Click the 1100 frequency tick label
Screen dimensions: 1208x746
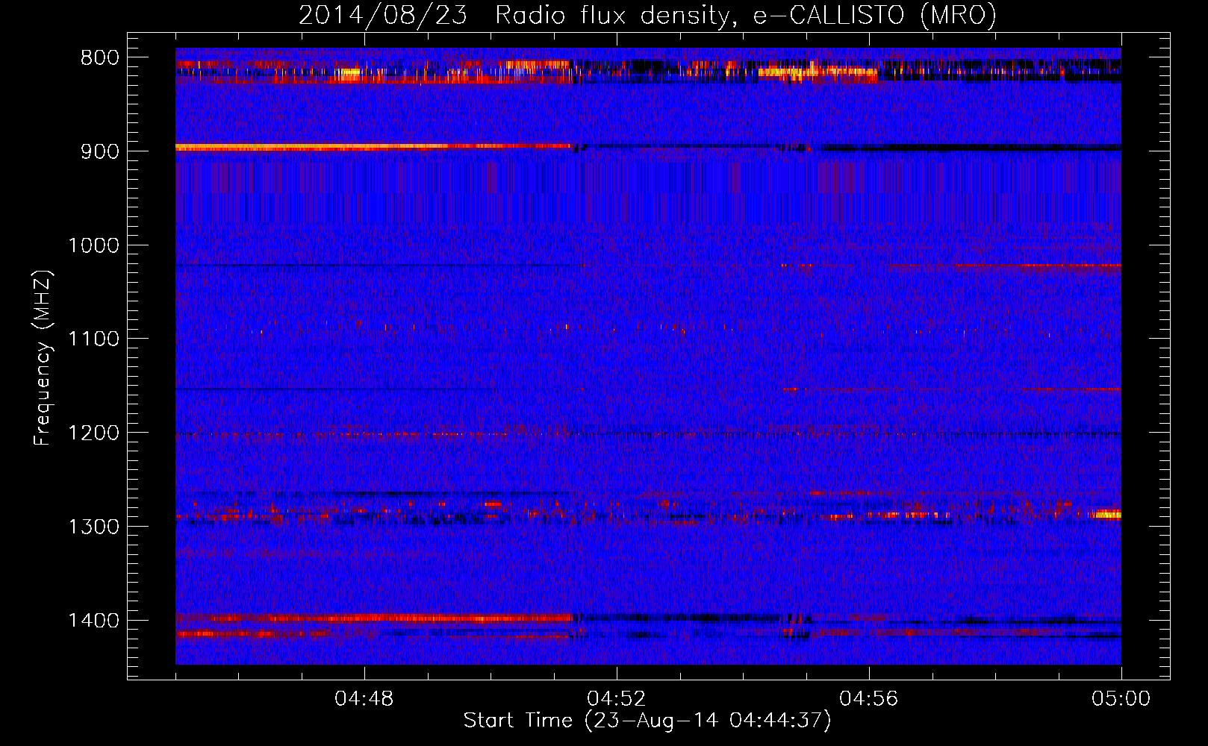pyautogui.click(x=94, y=339)
